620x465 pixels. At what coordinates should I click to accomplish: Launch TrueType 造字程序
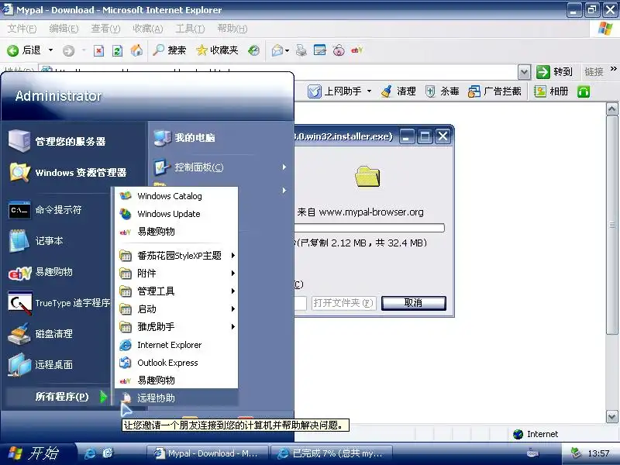[x=60, y=303]
